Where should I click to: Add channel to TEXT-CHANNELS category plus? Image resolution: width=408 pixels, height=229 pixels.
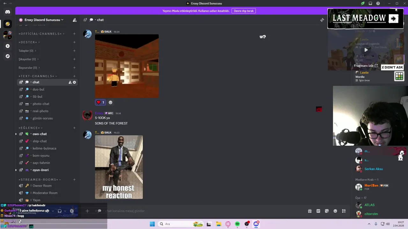click(74, 76)
